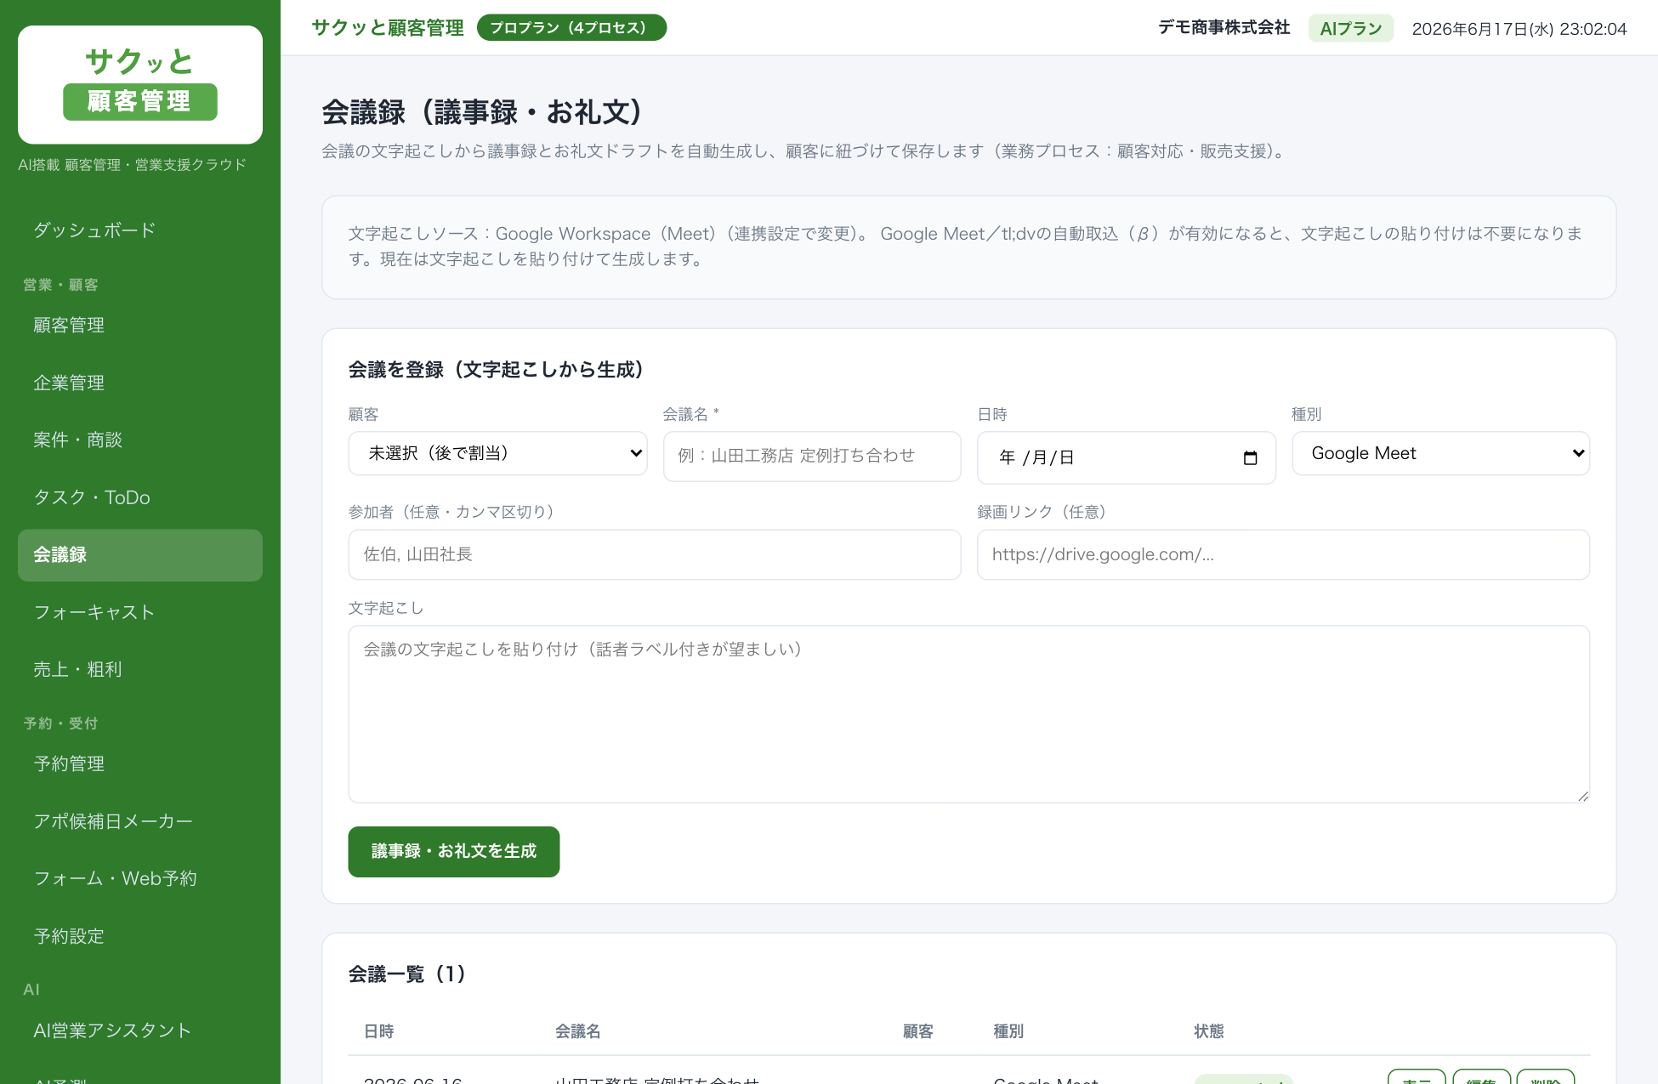Focus the 参加者 input field
The height and width of the screenshot is (1084, 1658).
point(655,554)
